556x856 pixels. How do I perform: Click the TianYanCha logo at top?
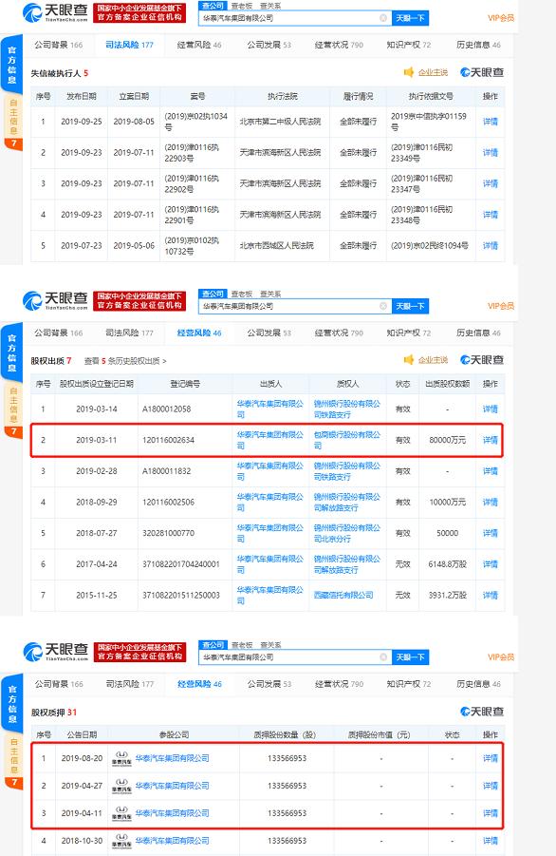click(x=55, y=12)
